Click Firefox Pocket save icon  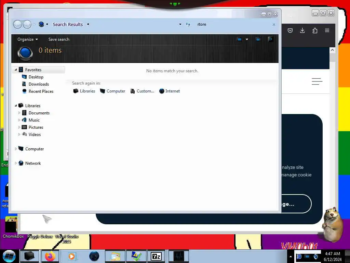coord(290,30)
